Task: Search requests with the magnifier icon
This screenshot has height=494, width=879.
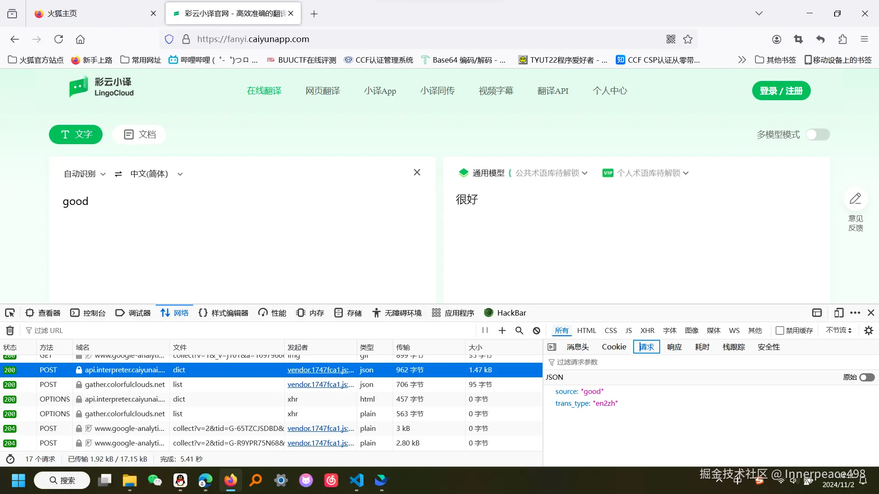Action: 519,330
